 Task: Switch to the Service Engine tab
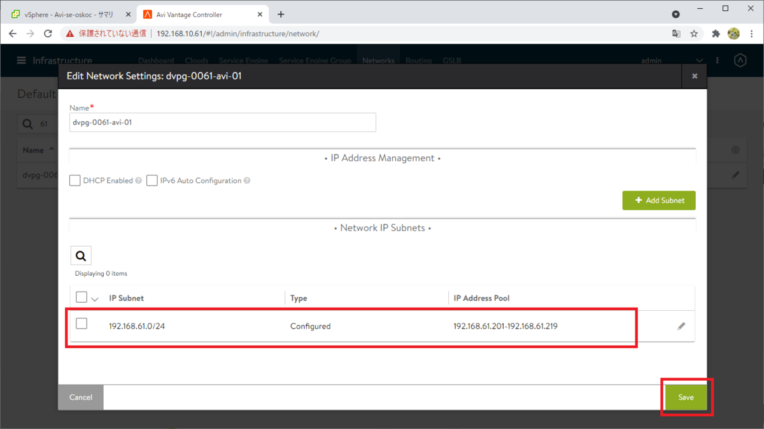[x=243, y=61]
